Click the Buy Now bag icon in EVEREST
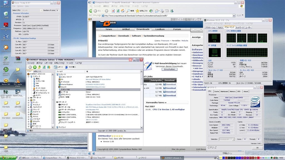Image resolution: width=285 pixels, height=160 pixels. pos(66,67)
